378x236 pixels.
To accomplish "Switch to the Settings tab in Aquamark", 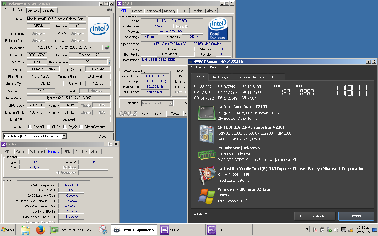I will (220, 77).
